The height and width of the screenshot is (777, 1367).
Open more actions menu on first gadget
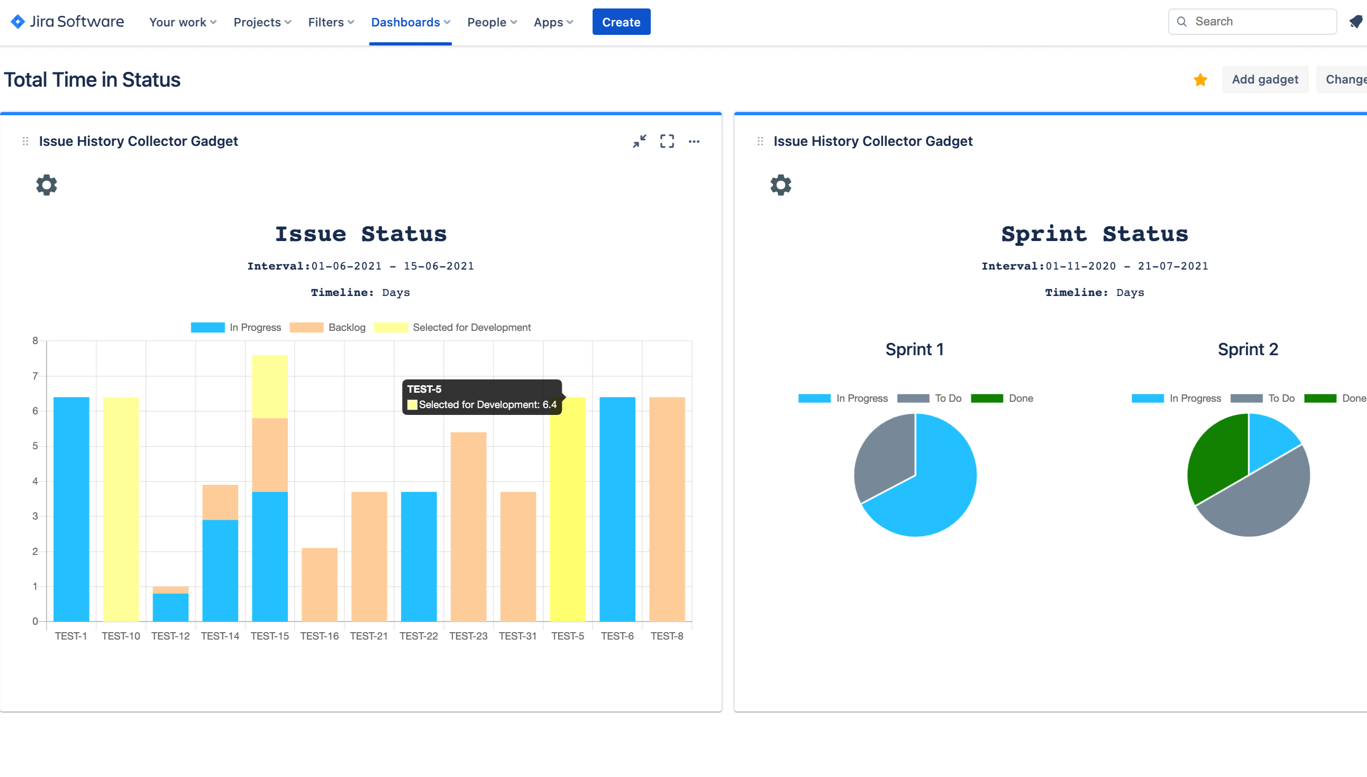tap(694, 142)
